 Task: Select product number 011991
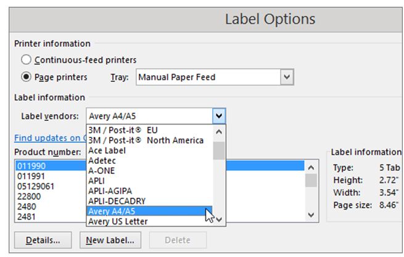click(x=160, y=176)
